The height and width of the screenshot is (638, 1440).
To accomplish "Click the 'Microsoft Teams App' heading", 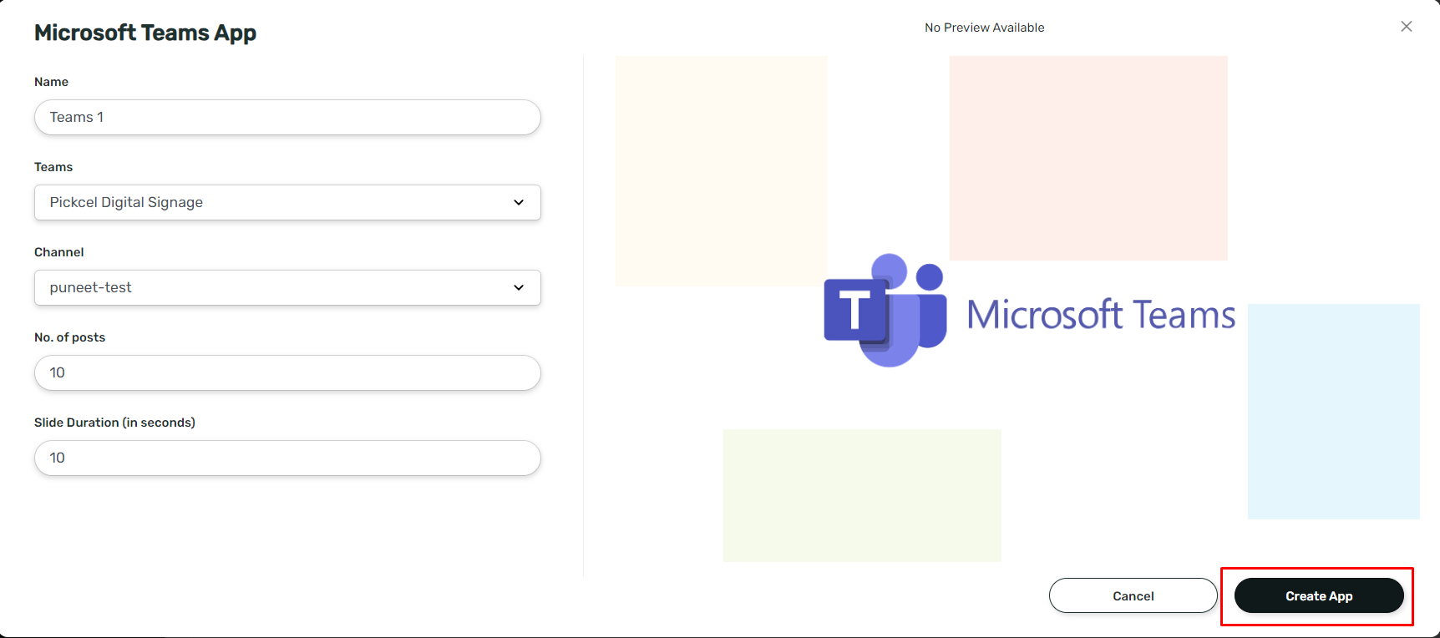I will click(x=145, y=33).
